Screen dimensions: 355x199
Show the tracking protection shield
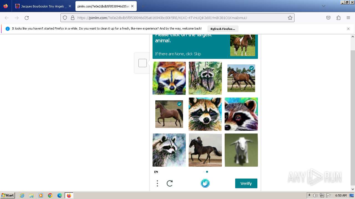point(65,18)
